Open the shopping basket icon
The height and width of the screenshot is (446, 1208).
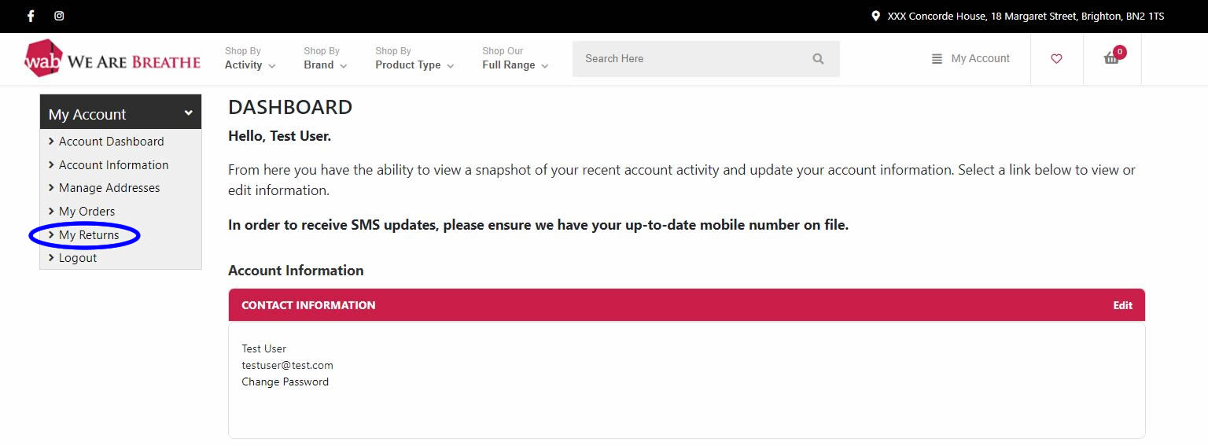click(1112, 57)
